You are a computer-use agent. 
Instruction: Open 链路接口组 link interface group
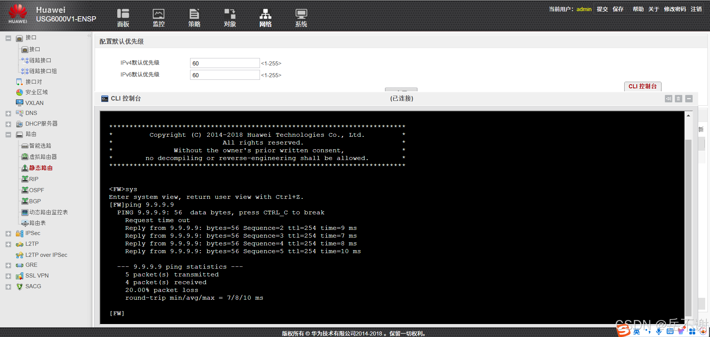[43, 71]
